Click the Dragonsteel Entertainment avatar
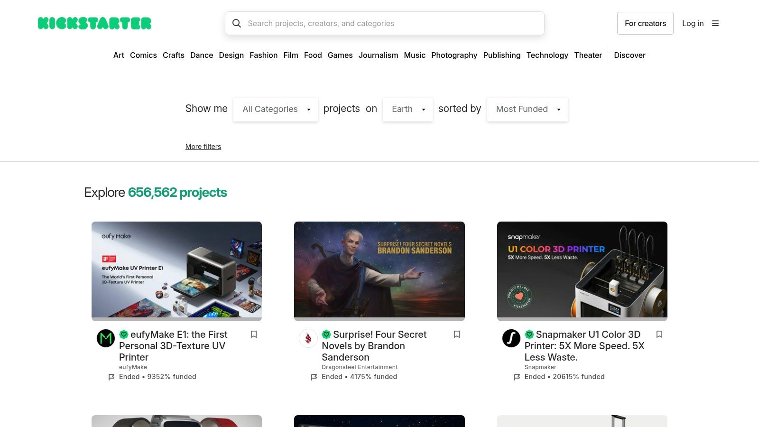The width and height of the screenshot is (759, 427). pyautogui.click(x=308, y=338)
